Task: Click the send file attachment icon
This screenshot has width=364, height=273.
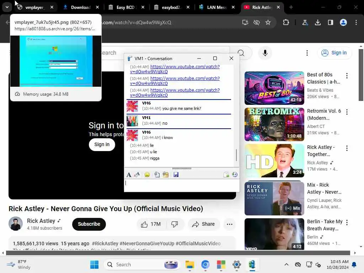Action: (x=157, y=175)
